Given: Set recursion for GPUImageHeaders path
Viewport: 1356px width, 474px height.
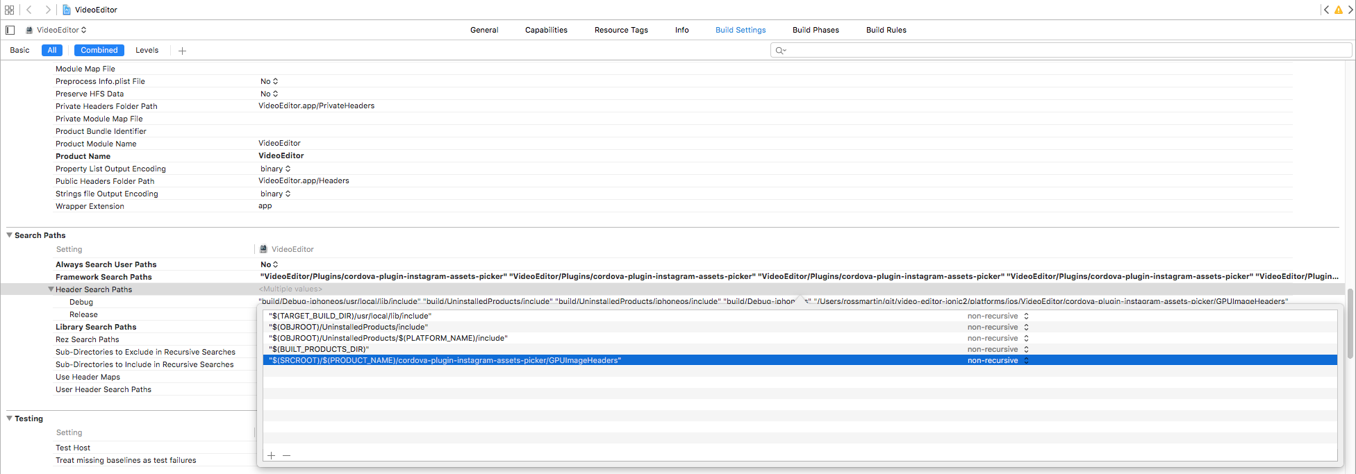Looking at the screenshot, I should click(x=998, y=360).
